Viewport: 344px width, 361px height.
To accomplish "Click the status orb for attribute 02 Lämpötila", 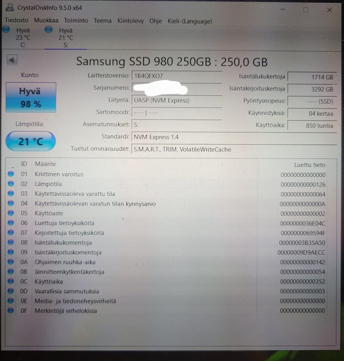I will [x=11, y=184].
